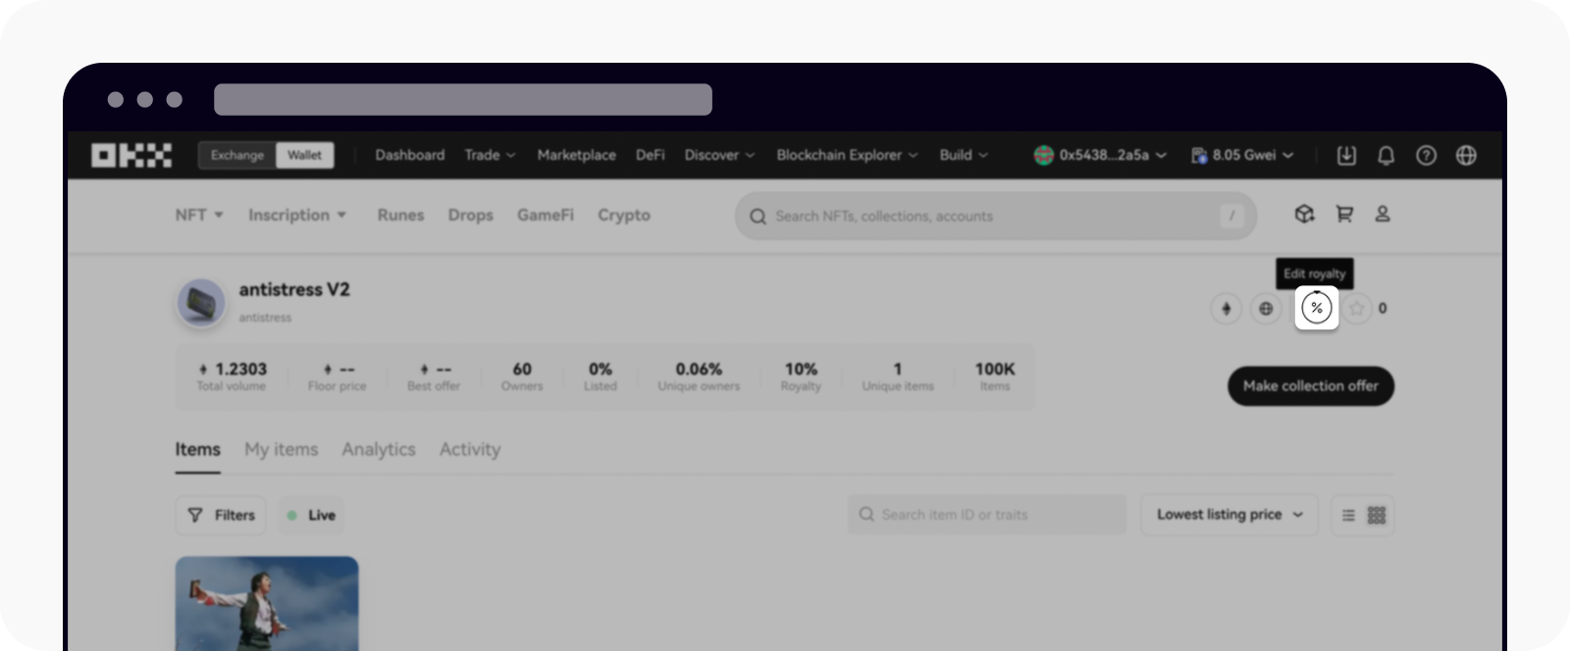Focus the Search item ID or traits field
The image size is (1570, 651).
(x=987, y=515)
